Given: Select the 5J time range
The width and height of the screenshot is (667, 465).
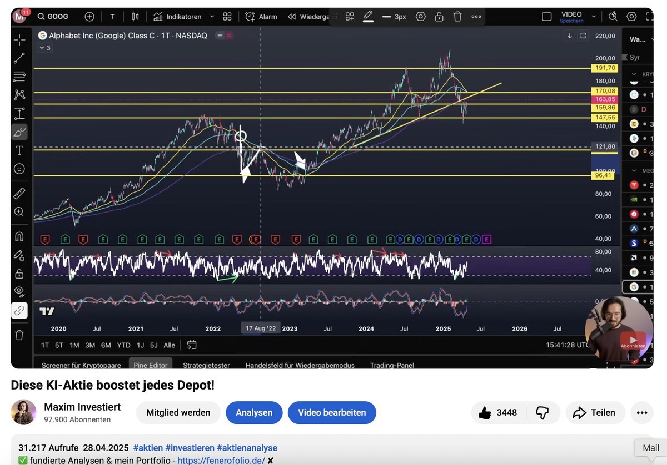Looking at the screenshot, I should pyautogui.click(x=153, y=345).
